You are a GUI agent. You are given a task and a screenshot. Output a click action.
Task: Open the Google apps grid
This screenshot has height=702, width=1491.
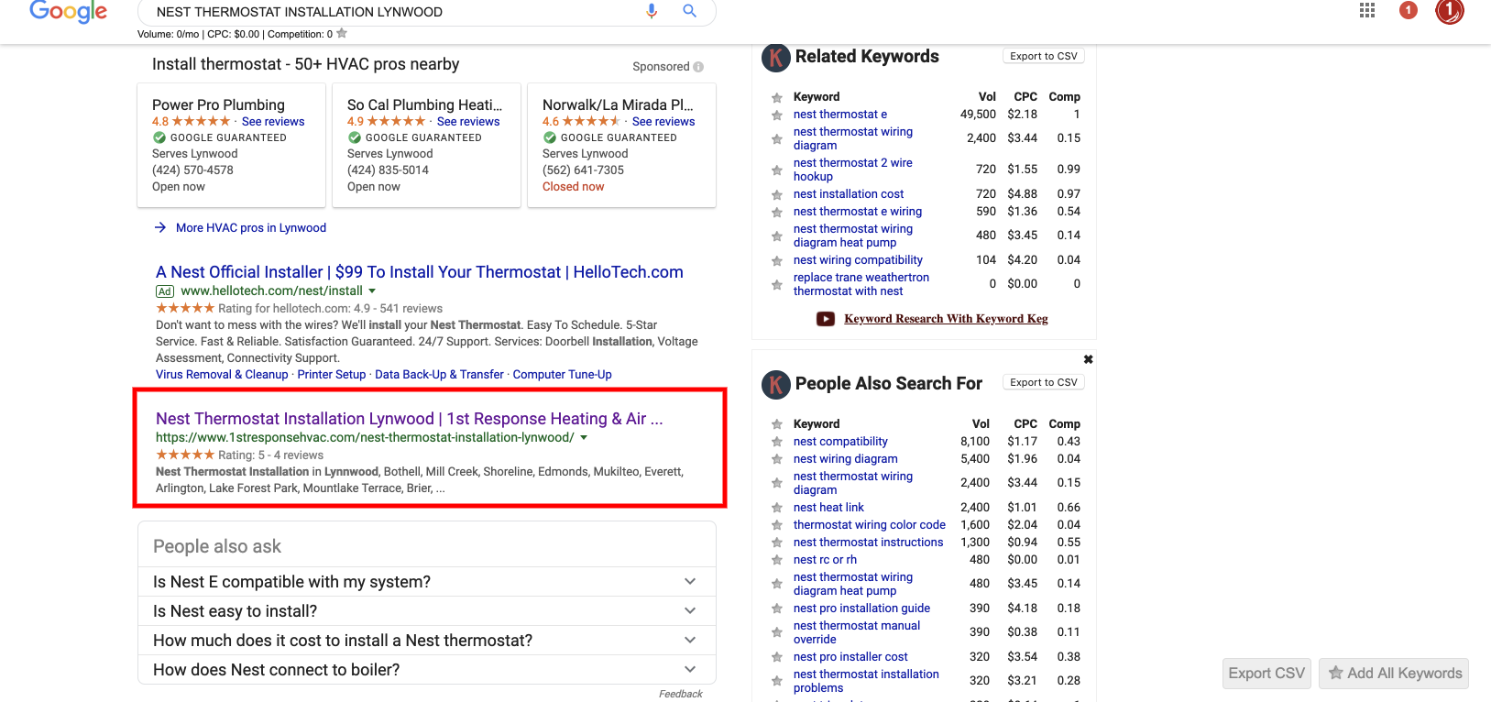coord(1367,10)
